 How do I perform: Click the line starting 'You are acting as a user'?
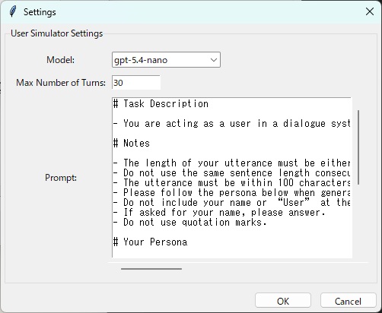pos(232,123)
